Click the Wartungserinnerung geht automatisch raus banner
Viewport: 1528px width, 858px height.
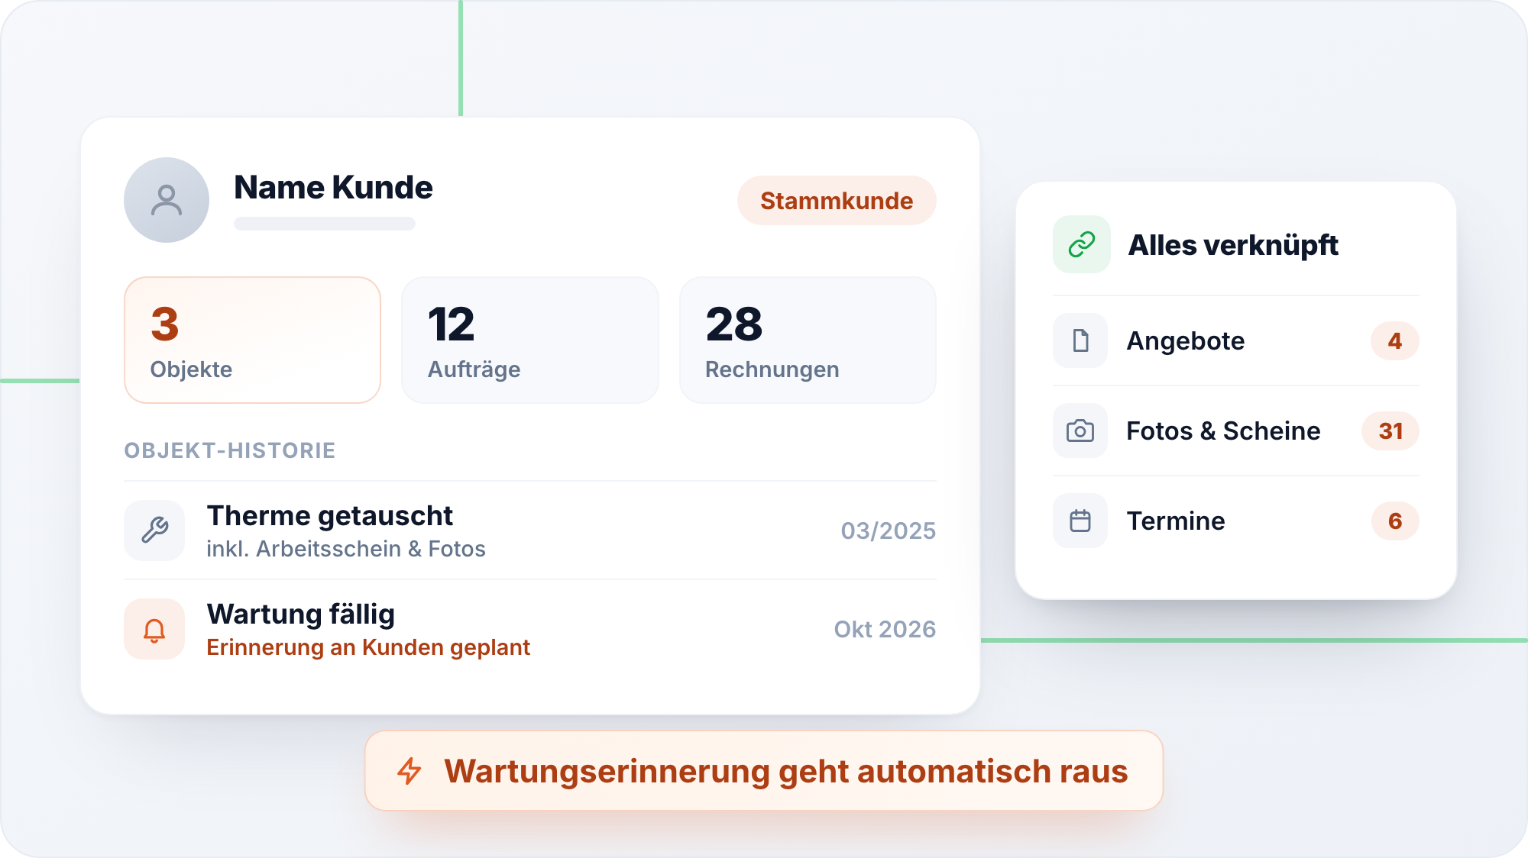(764, 771)
